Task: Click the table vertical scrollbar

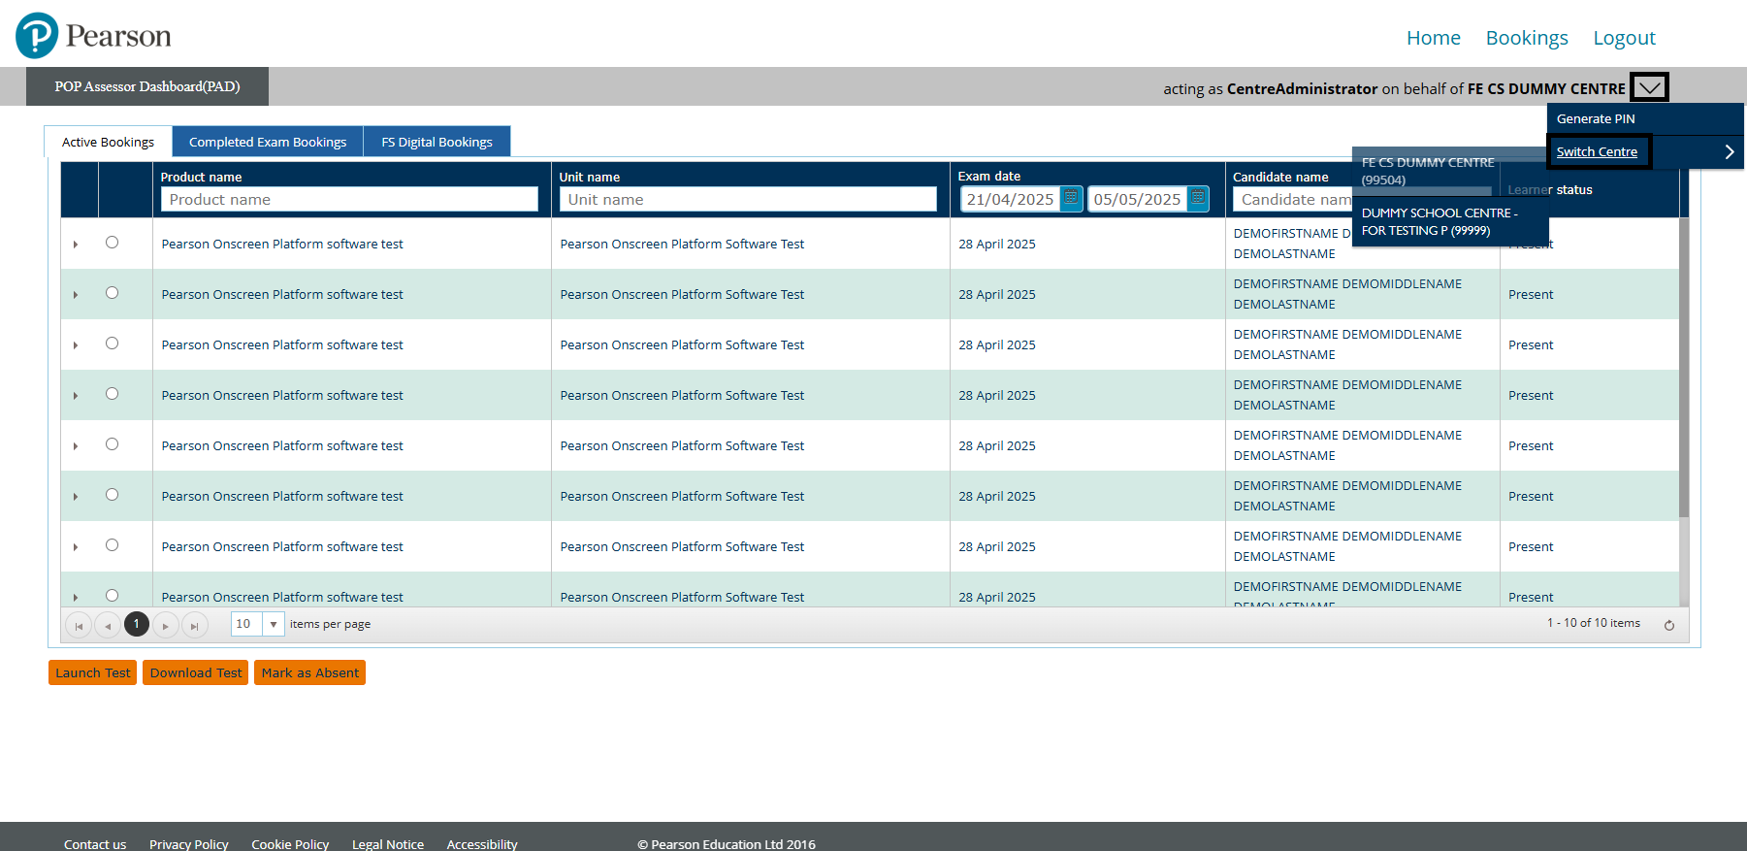Action: coord(1684,369)
